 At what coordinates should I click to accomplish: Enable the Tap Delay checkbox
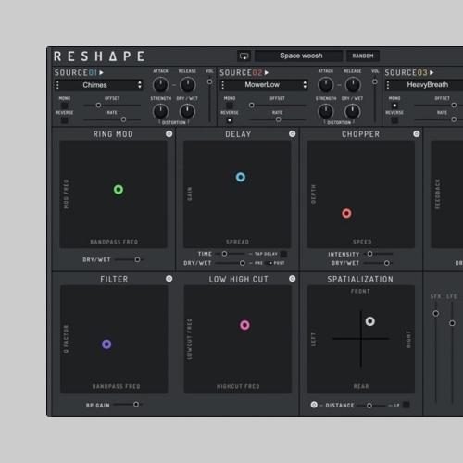tap(283, 254)
